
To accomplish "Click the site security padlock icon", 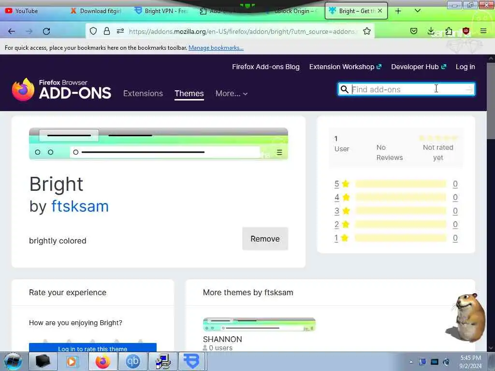I will point(107,31).
